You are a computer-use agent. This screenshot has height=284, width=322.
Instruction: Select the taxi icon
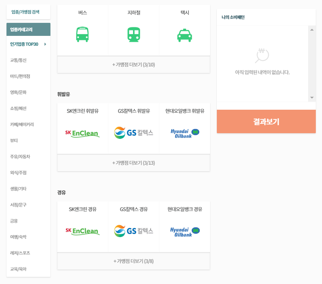tap(185, 34)
